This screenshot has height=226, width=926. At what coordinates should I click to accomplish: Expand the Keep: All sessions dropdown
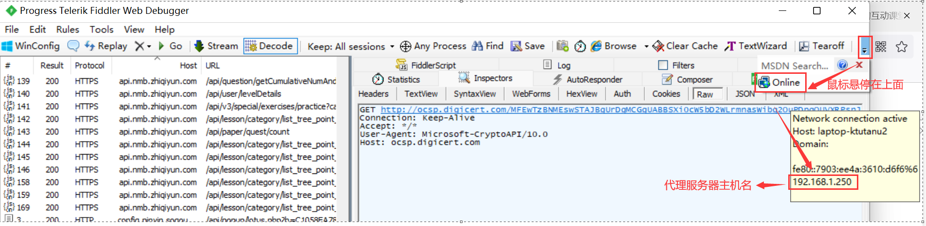(392, 47)
